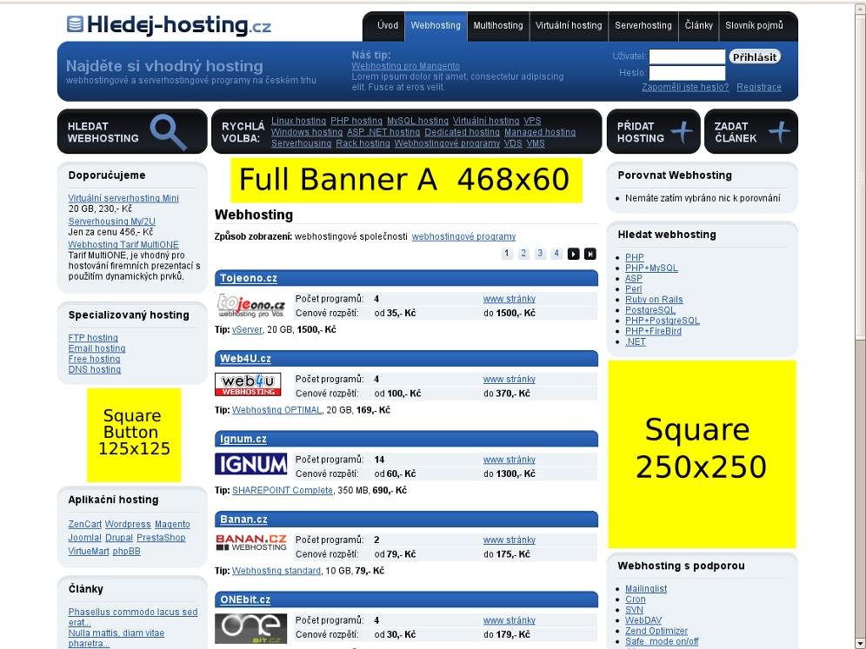Click the ONEbit.cz logo image
866x649 pixels.
point(250,628)
